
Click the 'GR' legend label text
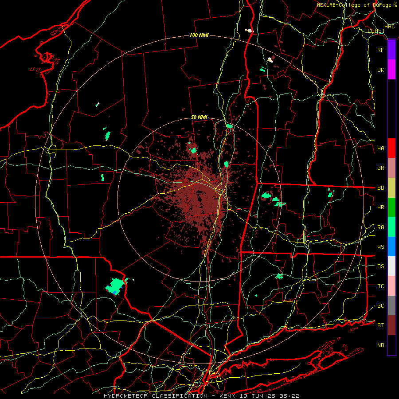(x=380, y=168)
